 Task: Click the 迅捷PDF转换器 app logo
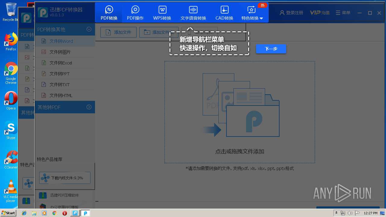click(43, 12)
